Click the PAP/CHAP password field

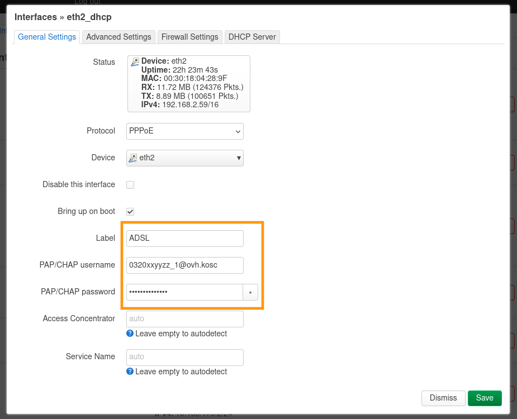pos(184,292)
